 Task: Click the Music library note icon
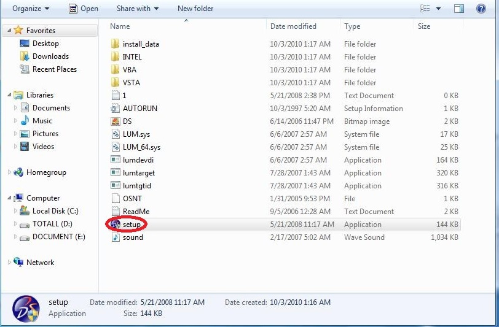pyautogui.click(x=25, y=120)
